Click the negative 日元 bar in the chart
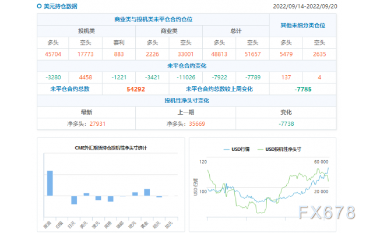 click(74, 200)
